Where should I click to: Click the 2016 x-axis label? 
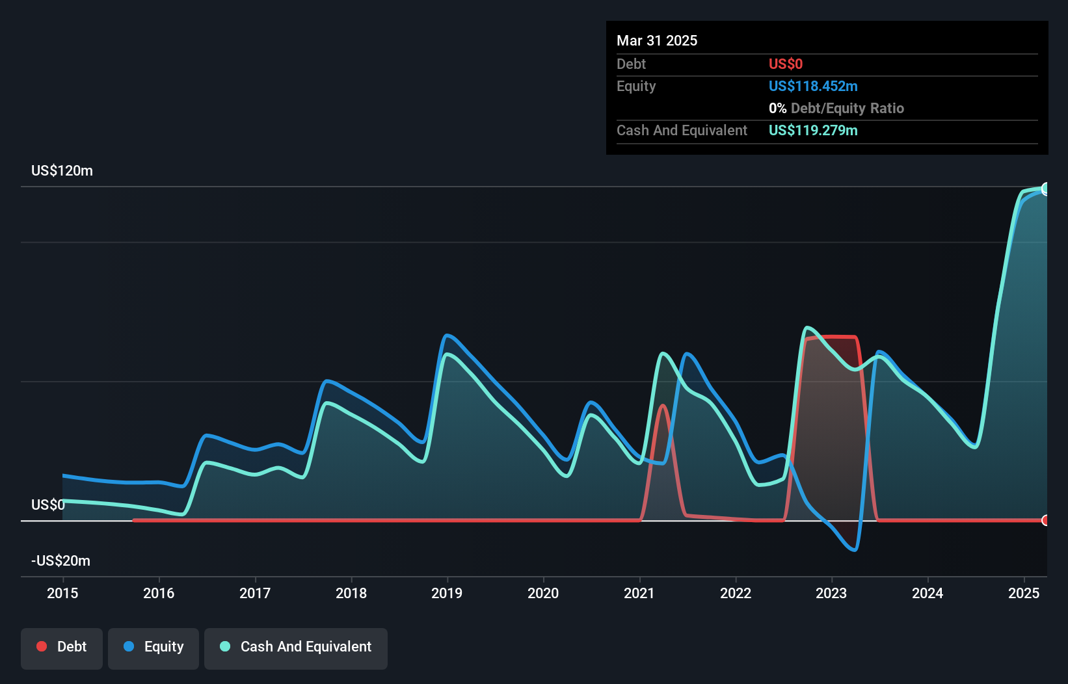[159, 593]
